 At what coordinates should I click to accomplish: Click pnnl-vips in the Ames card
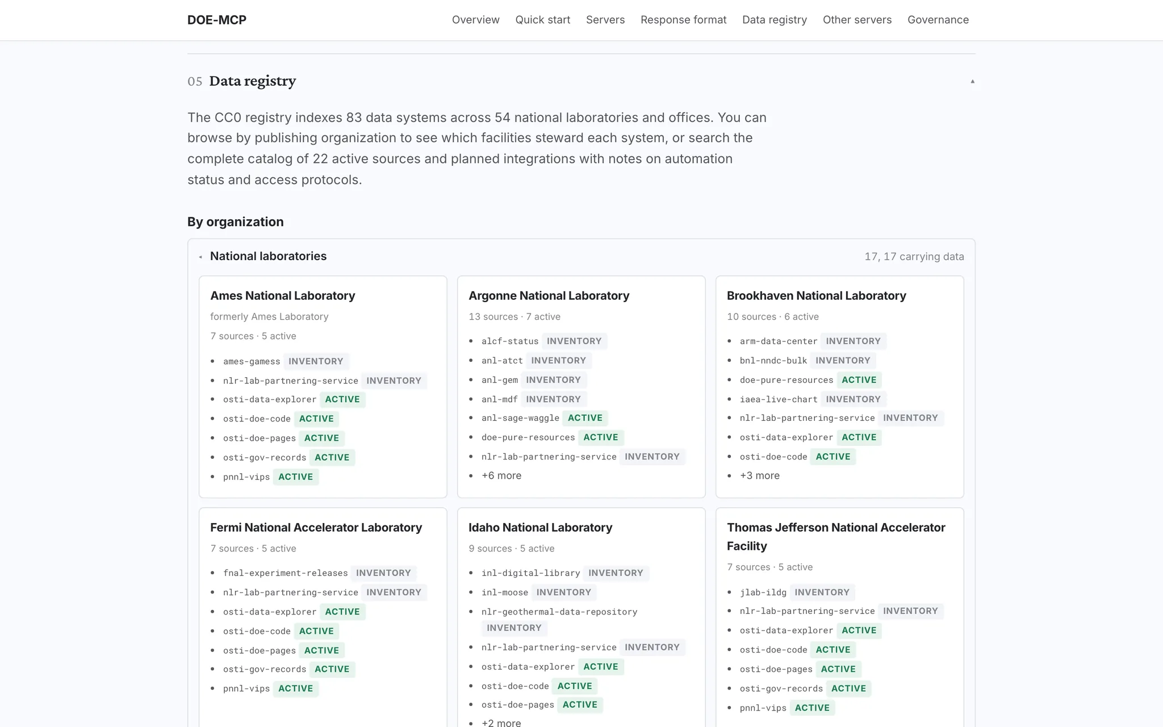click(246, 477)
